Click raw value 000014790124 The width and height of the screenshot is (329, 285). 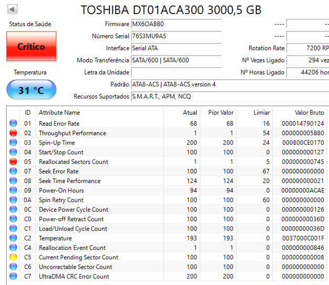tap(303, 124)
